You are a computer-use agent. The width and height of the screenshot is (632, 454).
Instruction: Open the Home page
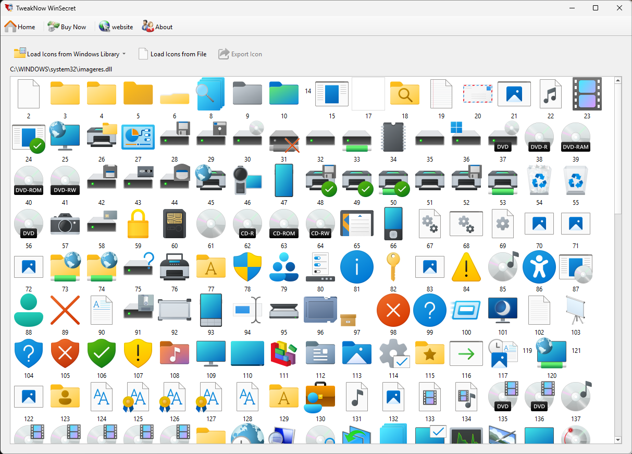(20, 27)
